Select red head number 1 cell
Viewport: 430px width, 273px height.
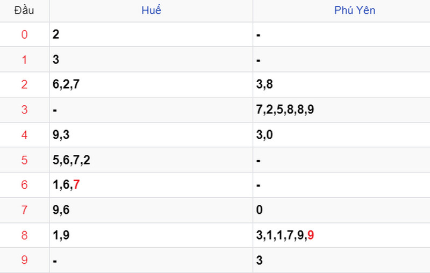[24, 60]
